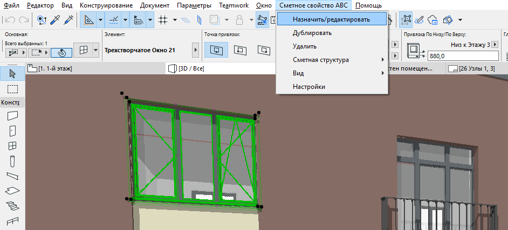Activate the Find and Select magnifier tool
The height and width of the screenshot is (230, 508).
pos(42,20)
